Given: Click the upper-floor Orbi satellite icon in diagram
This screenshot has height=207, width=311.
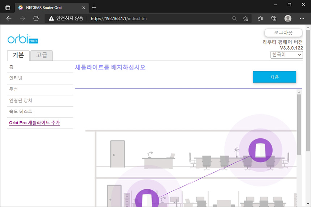Looking at the screenshot, I should [260, 150].
